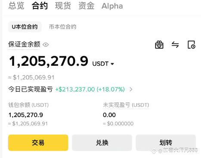Expand the USDT currency dropdown
Screen dimensions: 201x158
click(x=103, y=64)
